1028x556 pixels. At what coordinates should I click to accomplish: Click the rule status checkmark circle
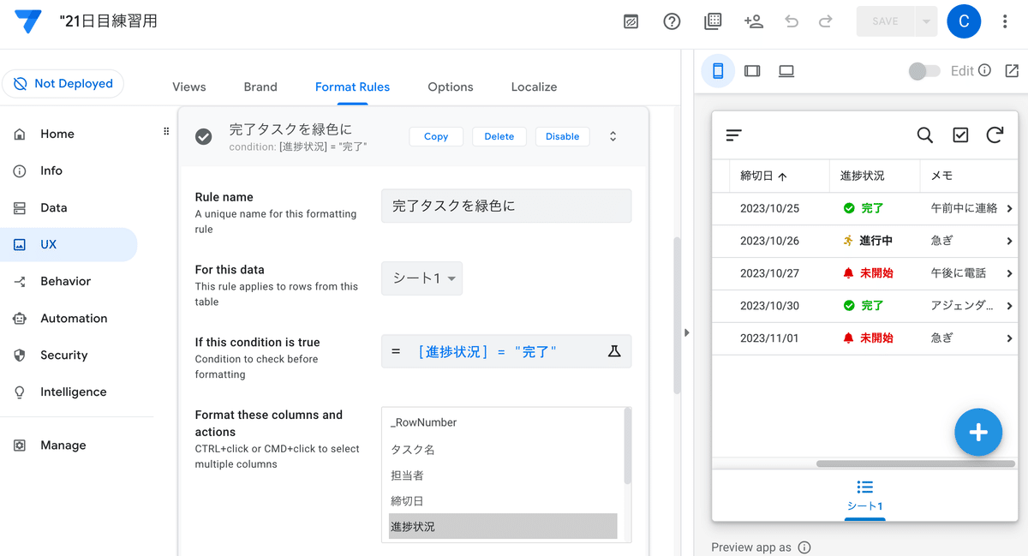pos(203,135)
